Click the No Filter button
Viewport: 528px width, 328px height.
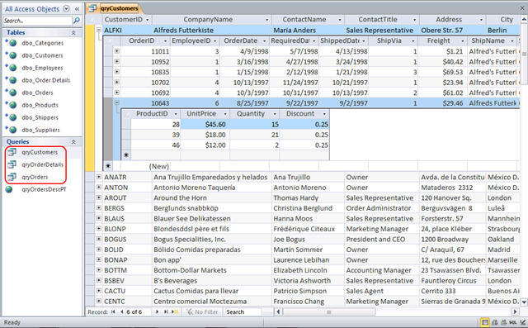coord(202,312)
